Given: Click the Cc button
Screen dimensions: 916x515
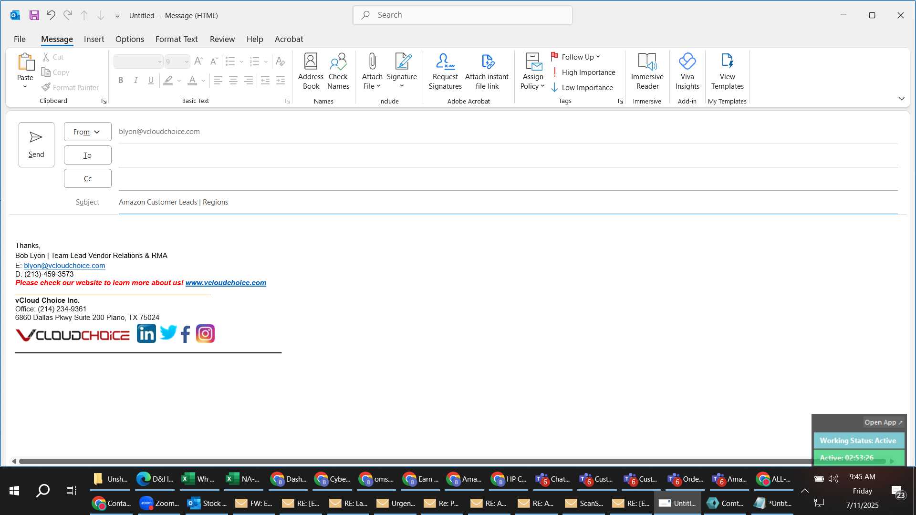Looking at the screenshot, I should click(x=88, y=179).
